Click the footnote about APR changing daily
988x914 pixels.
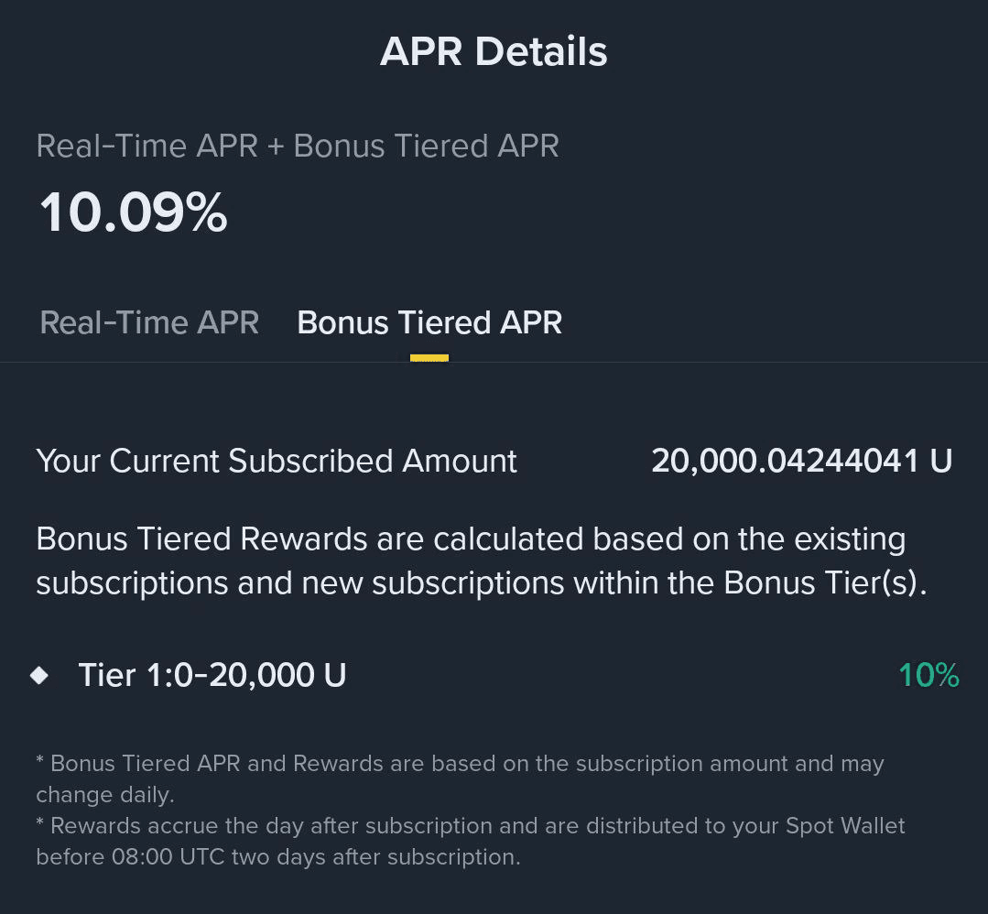(x=458, y=778)
